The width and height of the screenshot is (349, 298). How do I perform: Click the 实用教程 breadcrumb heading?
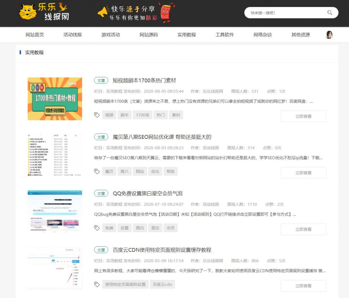click(x=35, y=53)
